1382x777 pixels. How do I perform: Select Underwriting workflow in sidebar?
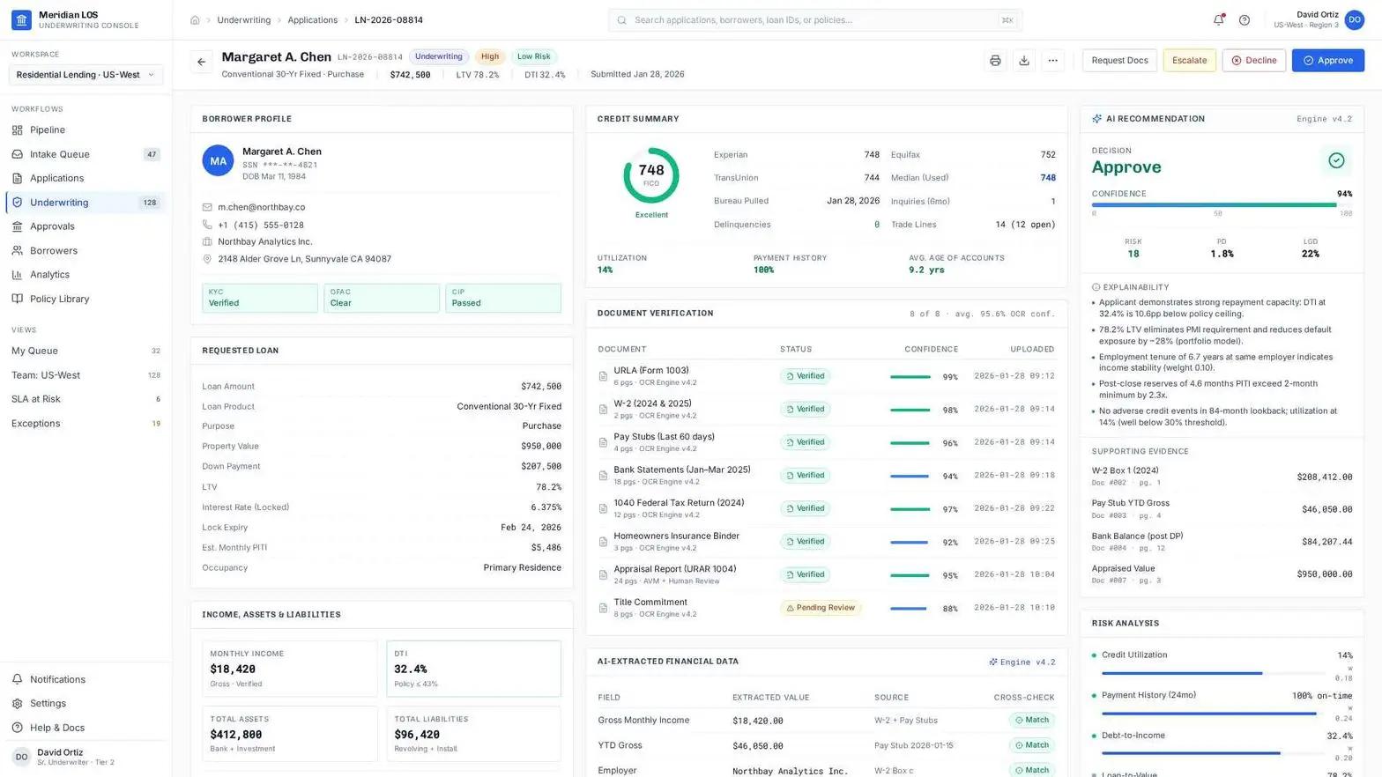85,203
